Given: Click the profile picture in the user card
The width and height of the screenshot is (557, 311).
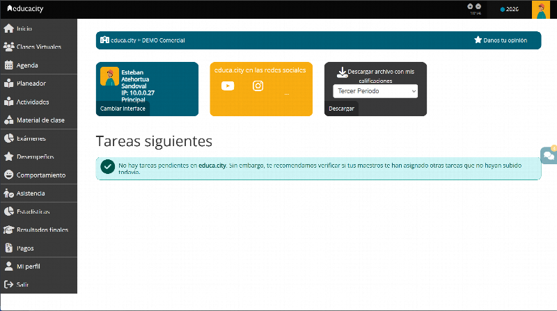Looking at the screenshot, I should 109,76.
